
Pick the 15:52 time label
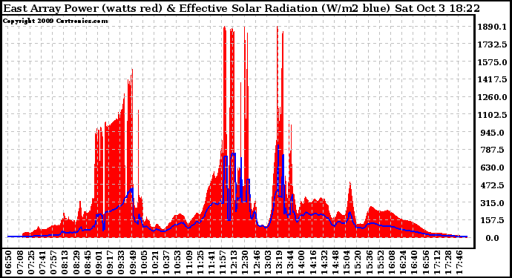(381, 262)
